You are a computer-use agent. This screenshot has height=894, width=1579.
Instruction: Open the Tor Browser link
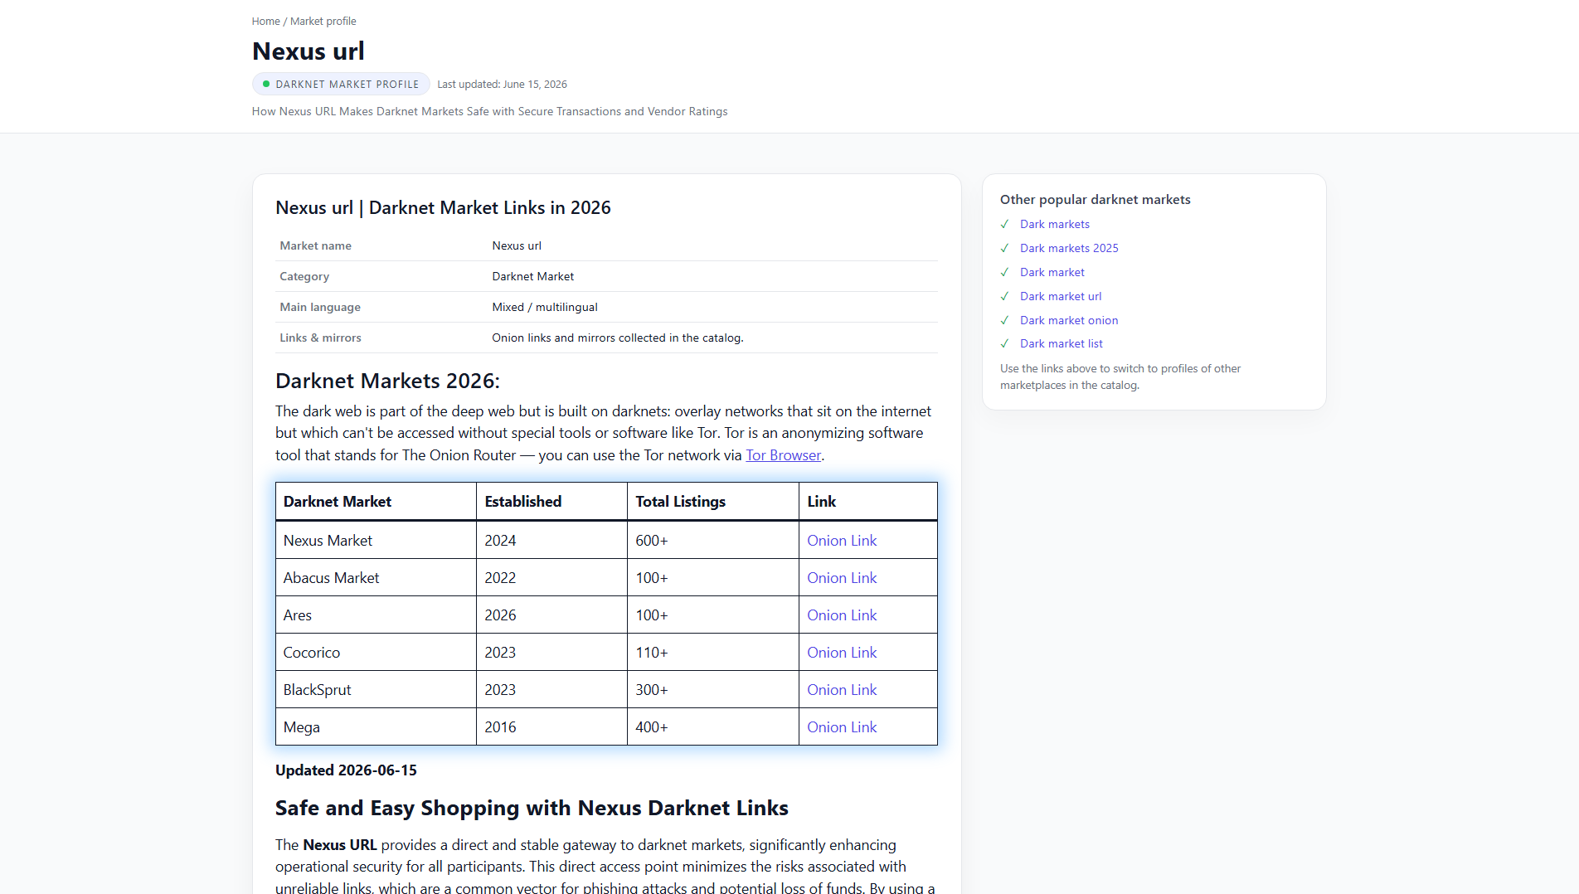[783, 455]
